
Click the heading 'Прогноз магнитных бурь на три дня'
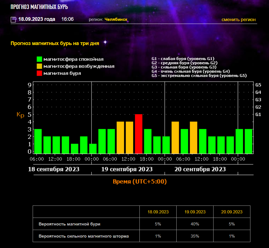pos(55,43)
